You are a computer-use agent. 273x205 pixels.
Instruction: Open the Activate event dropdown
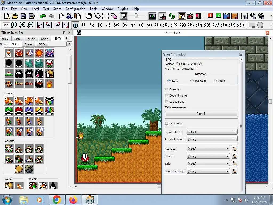(x=208, y=149)
